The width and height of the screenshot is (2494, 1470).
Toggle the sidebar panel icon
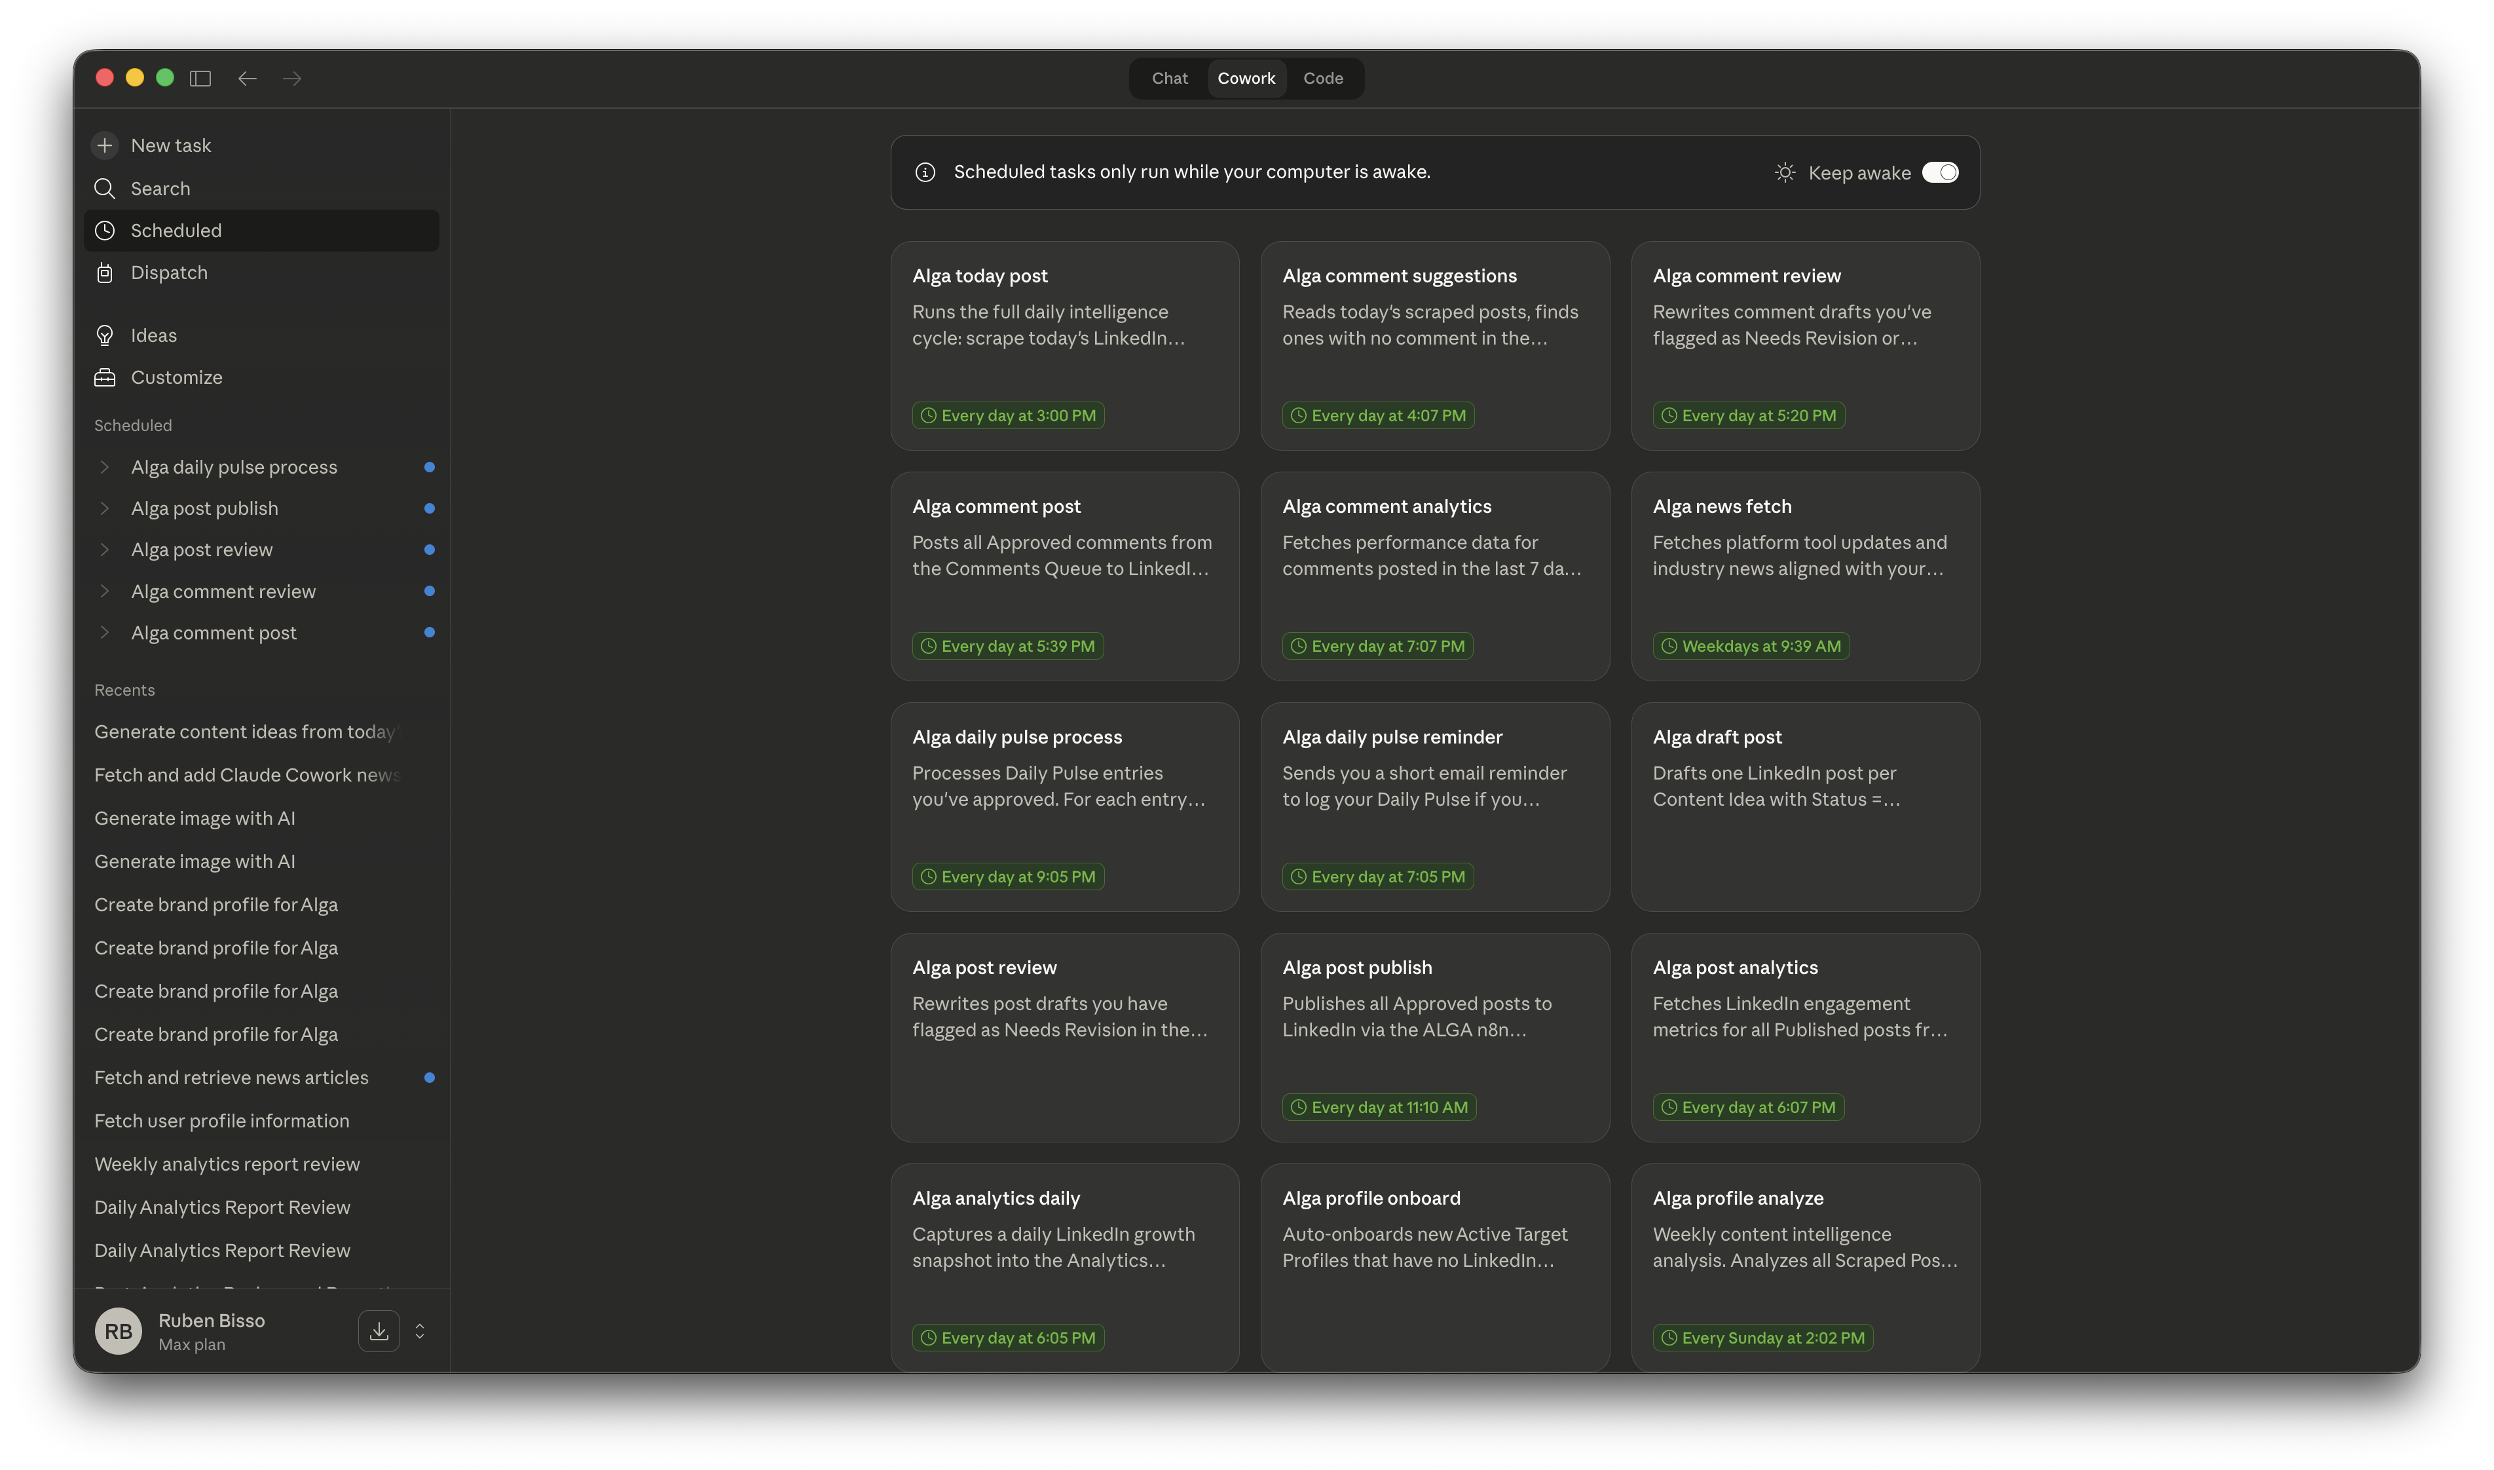(200, 78)
